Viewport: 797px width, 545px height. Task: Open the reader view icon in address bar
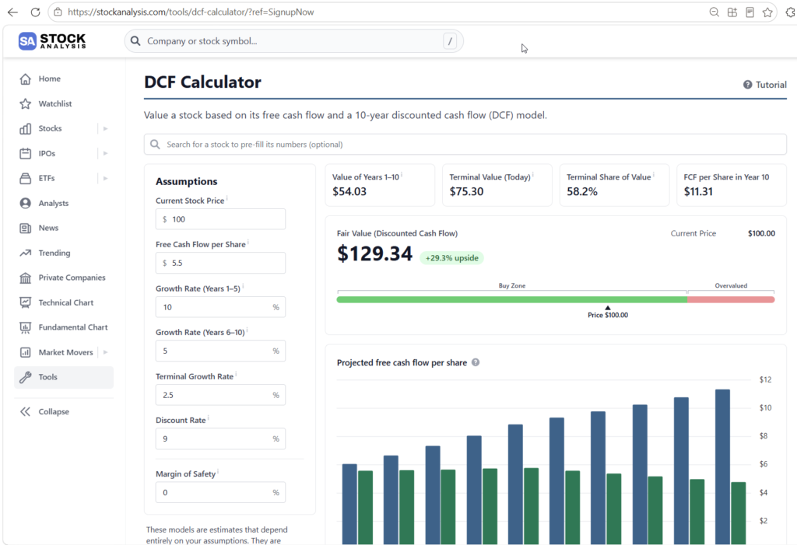[750, 12]
